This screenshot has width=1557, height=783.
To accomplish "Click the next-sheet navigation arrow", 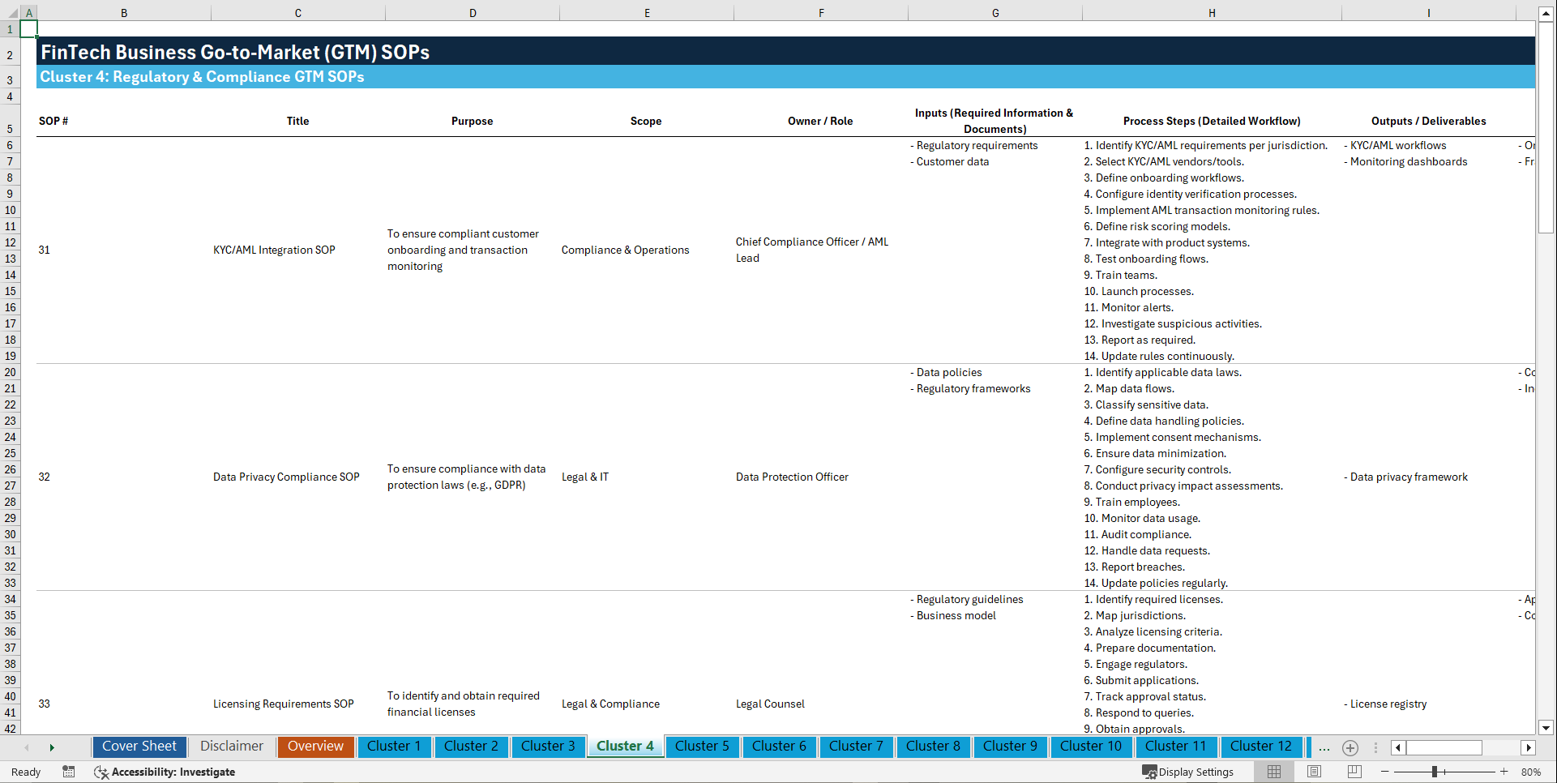I will click(52, 747).
